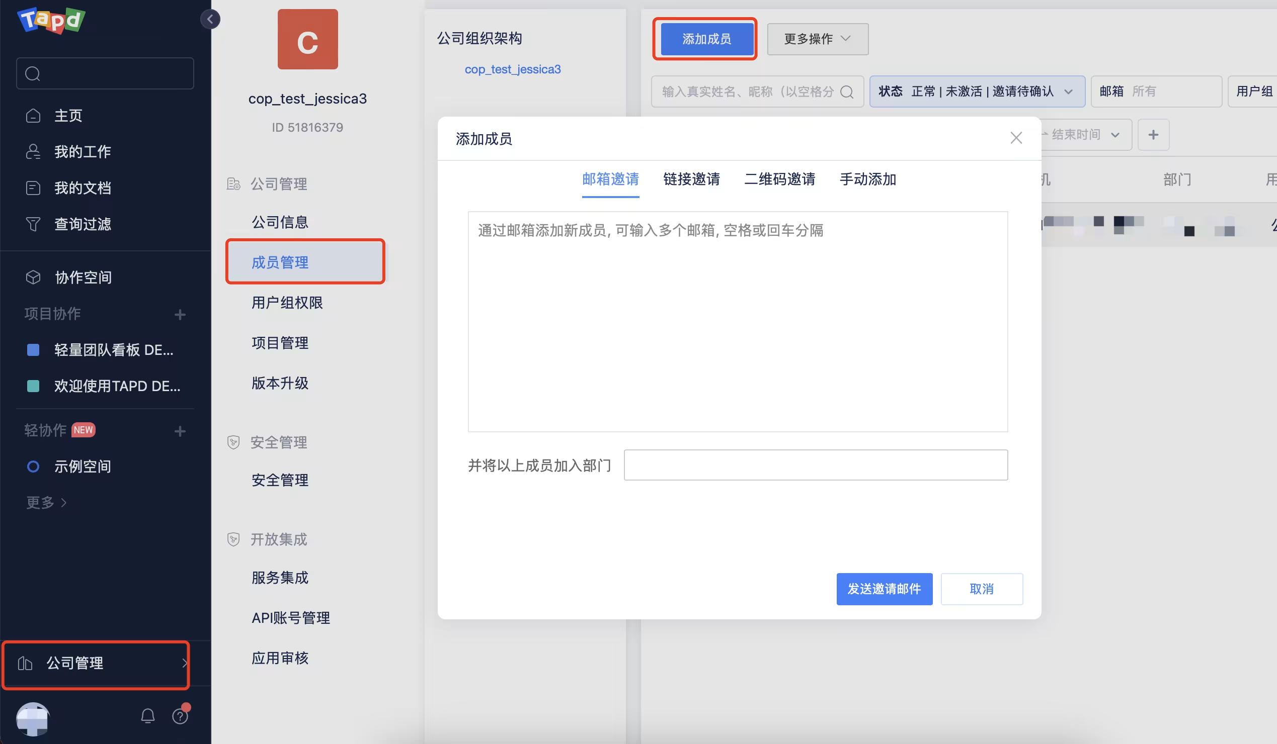The image size is (1277, 744).
Task: Switch to the 手动添加 tab
Action: 867,179
